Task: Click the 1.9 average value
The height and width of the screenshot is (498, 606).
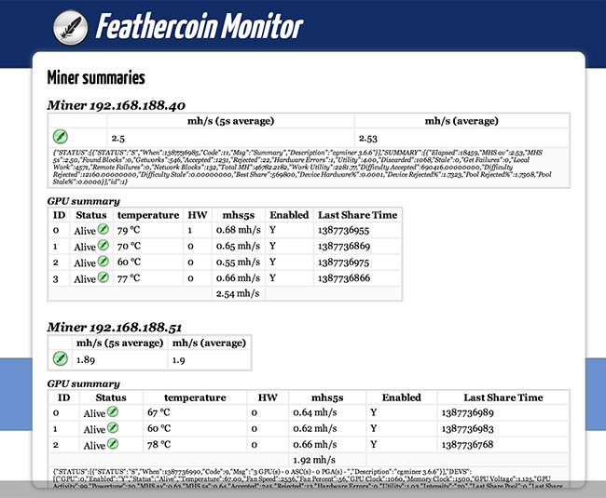Action: (179, 360)
